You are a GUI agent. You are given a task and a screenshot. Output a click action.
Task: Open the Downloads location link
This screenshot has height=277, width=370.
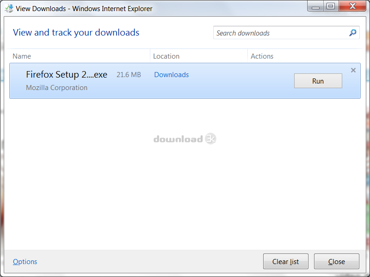(x=171, y=75)
